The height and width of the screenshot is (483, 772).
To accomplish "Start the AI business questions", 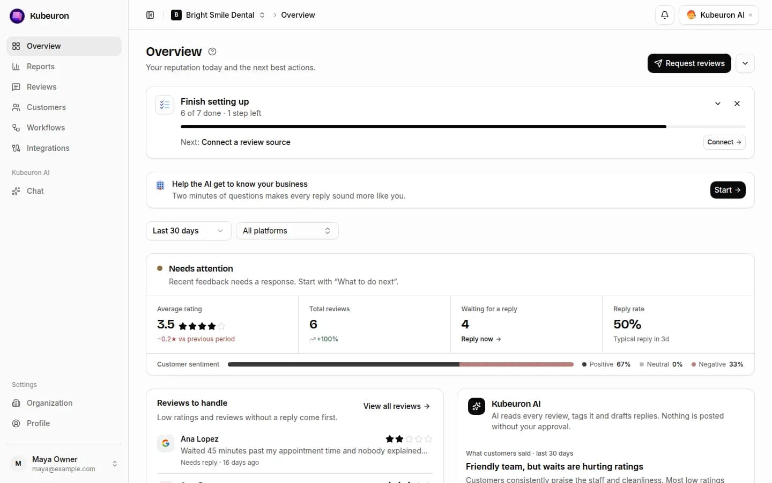I will [x=728, y=190].
